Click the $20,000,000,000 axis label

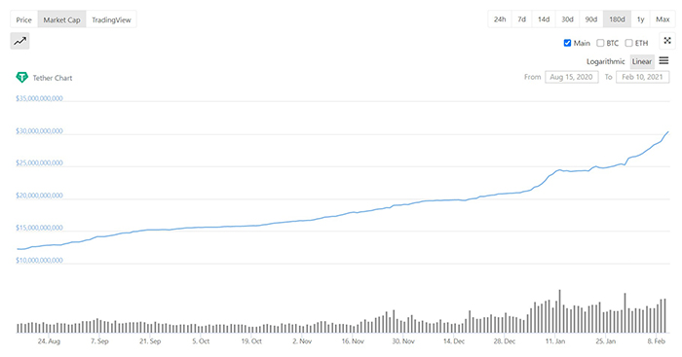point(39,196)
